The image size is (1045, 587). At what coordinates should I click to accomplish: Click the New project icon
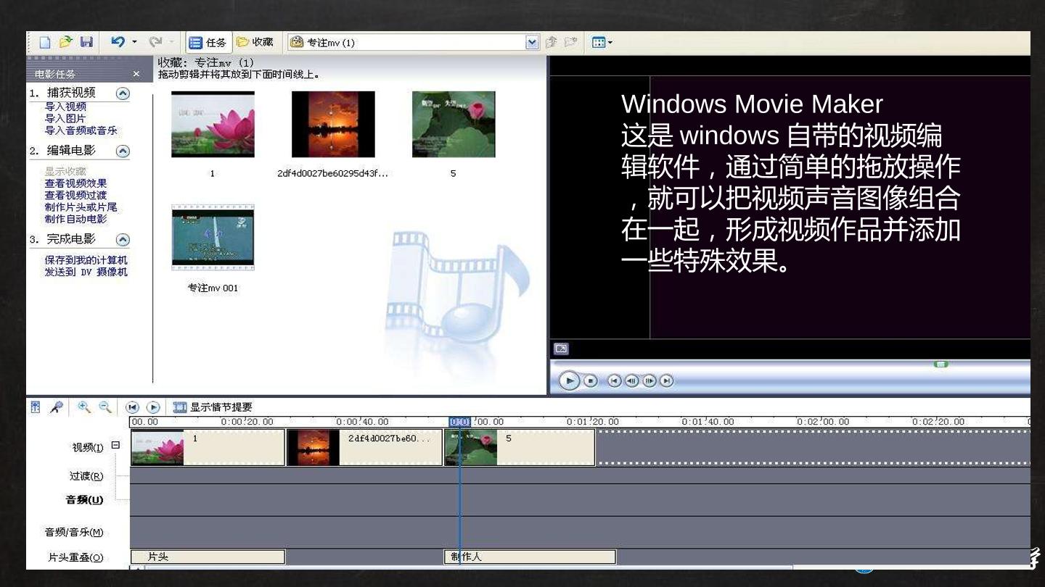[x=45, y=42]
